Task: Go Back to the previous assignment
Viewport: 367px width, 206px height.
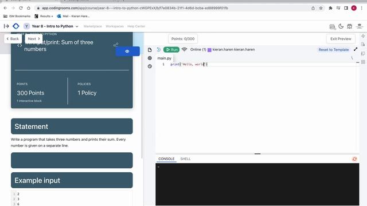Action: 13,39
